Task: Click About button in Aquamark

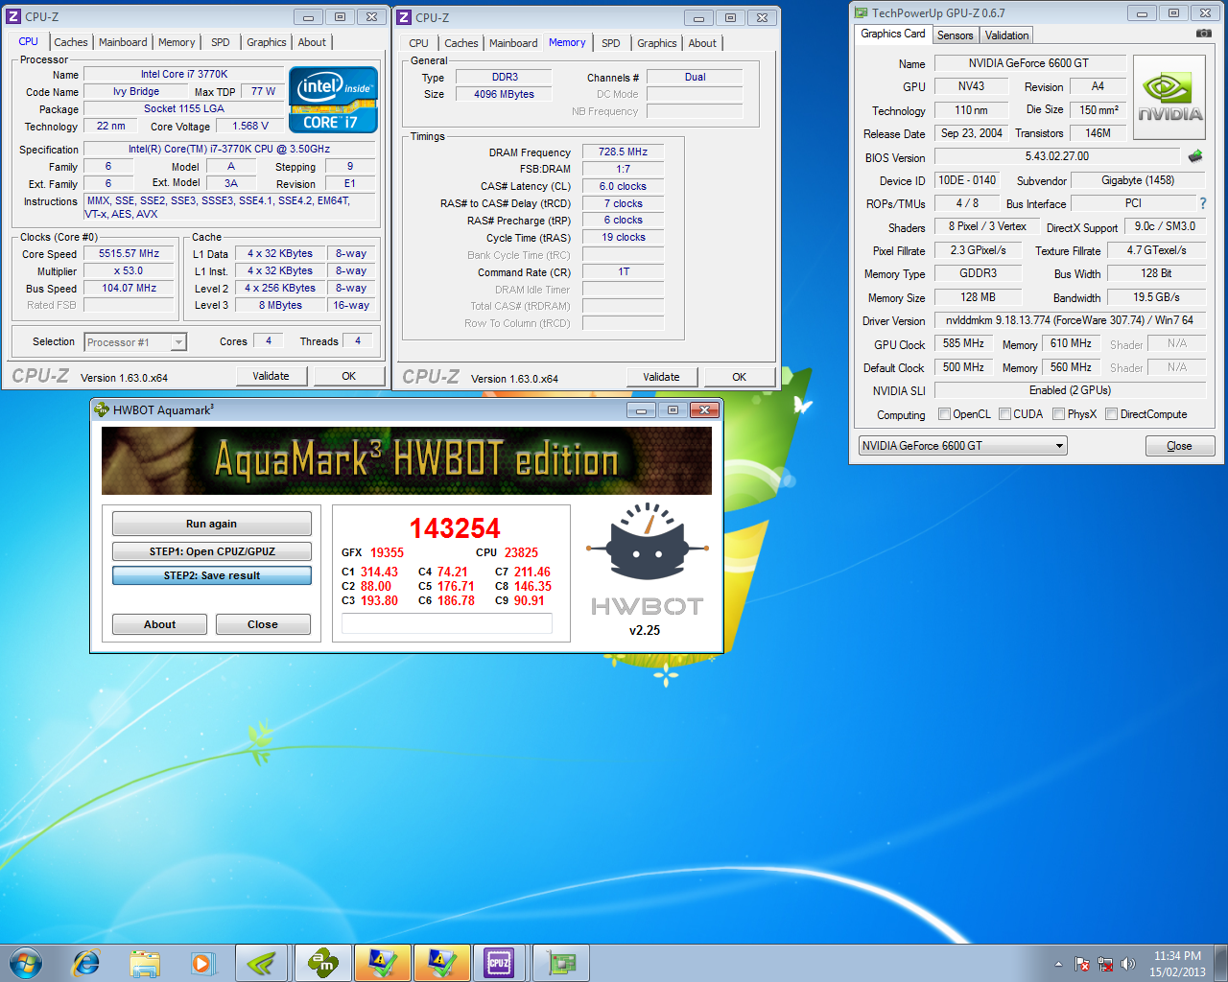Action: [159, 624]
